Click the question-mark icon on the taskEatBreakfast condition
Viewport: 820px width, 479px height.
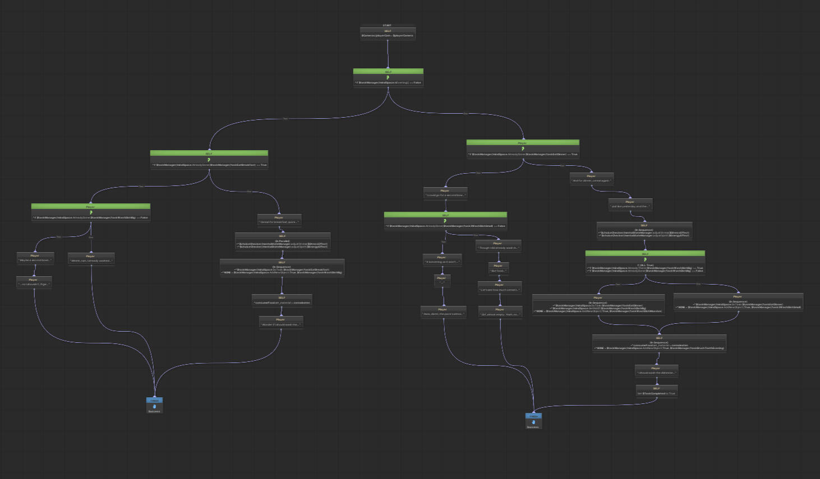pos(209,160)
